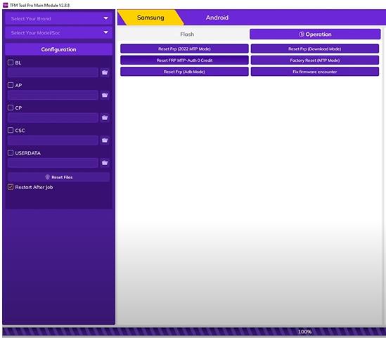
Task: Click Reset Frp (2022 MTP Mode)
Action: pyautogui.click(x=184, y=48)
